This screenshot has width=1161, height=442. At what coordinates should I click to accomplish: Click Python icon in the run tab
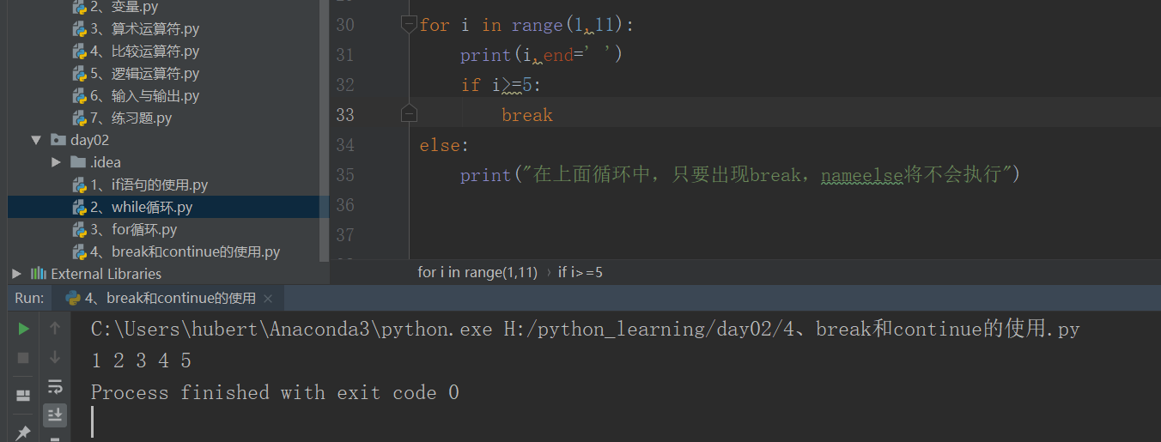[x=73, y=299]
